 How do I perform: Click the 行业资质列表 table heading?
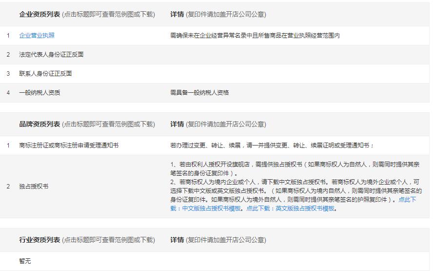(x=39, y=240)
